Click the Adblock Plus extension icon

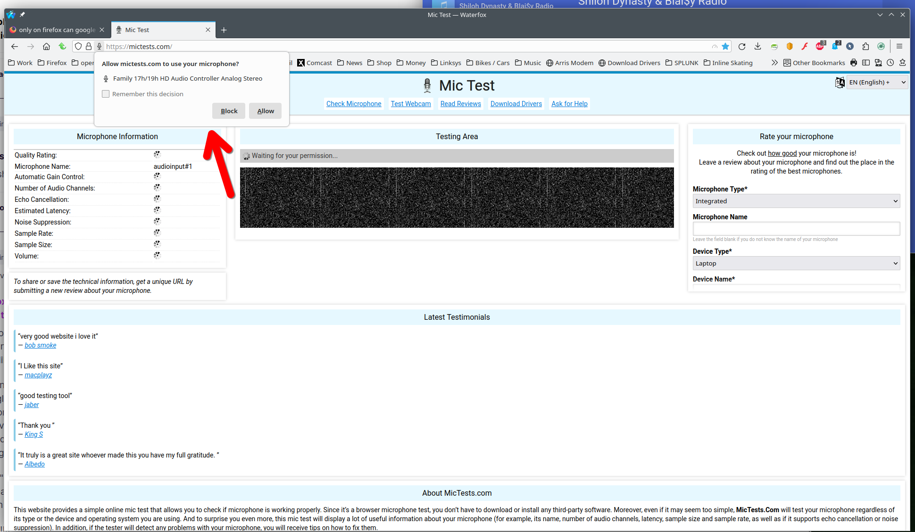coord(820,46)
